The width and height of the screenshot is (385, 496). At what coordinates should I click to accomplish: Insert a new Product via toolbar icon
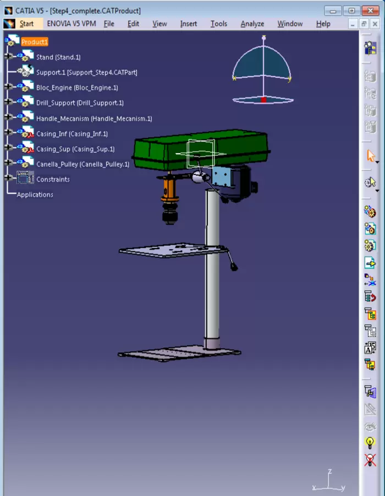tap(370, 228)
